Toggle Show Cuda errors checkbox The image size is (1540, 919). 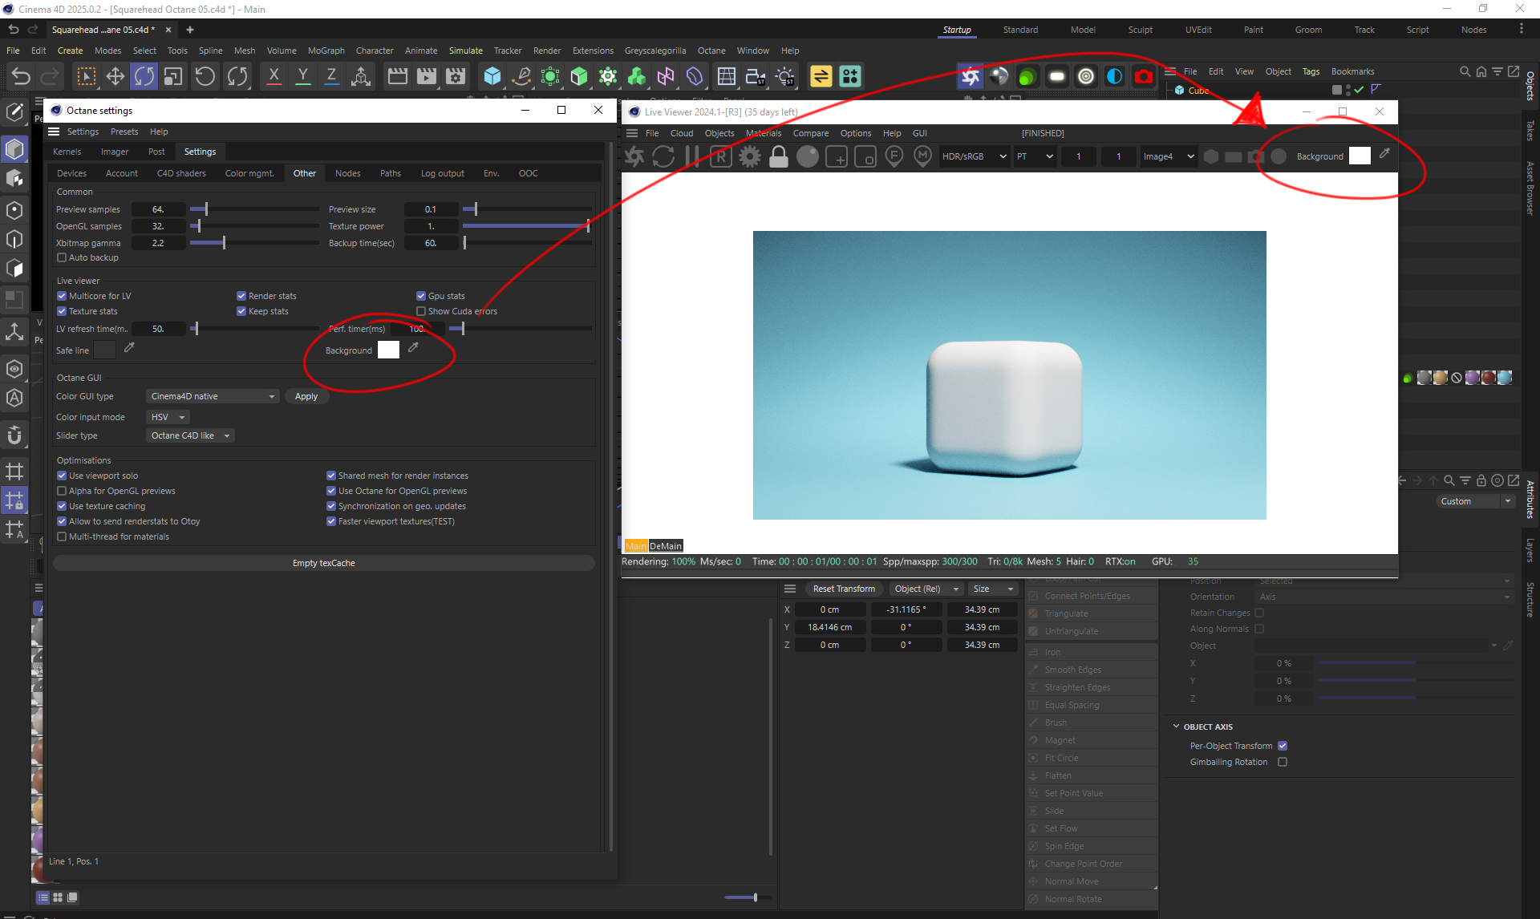pos(421,311)
